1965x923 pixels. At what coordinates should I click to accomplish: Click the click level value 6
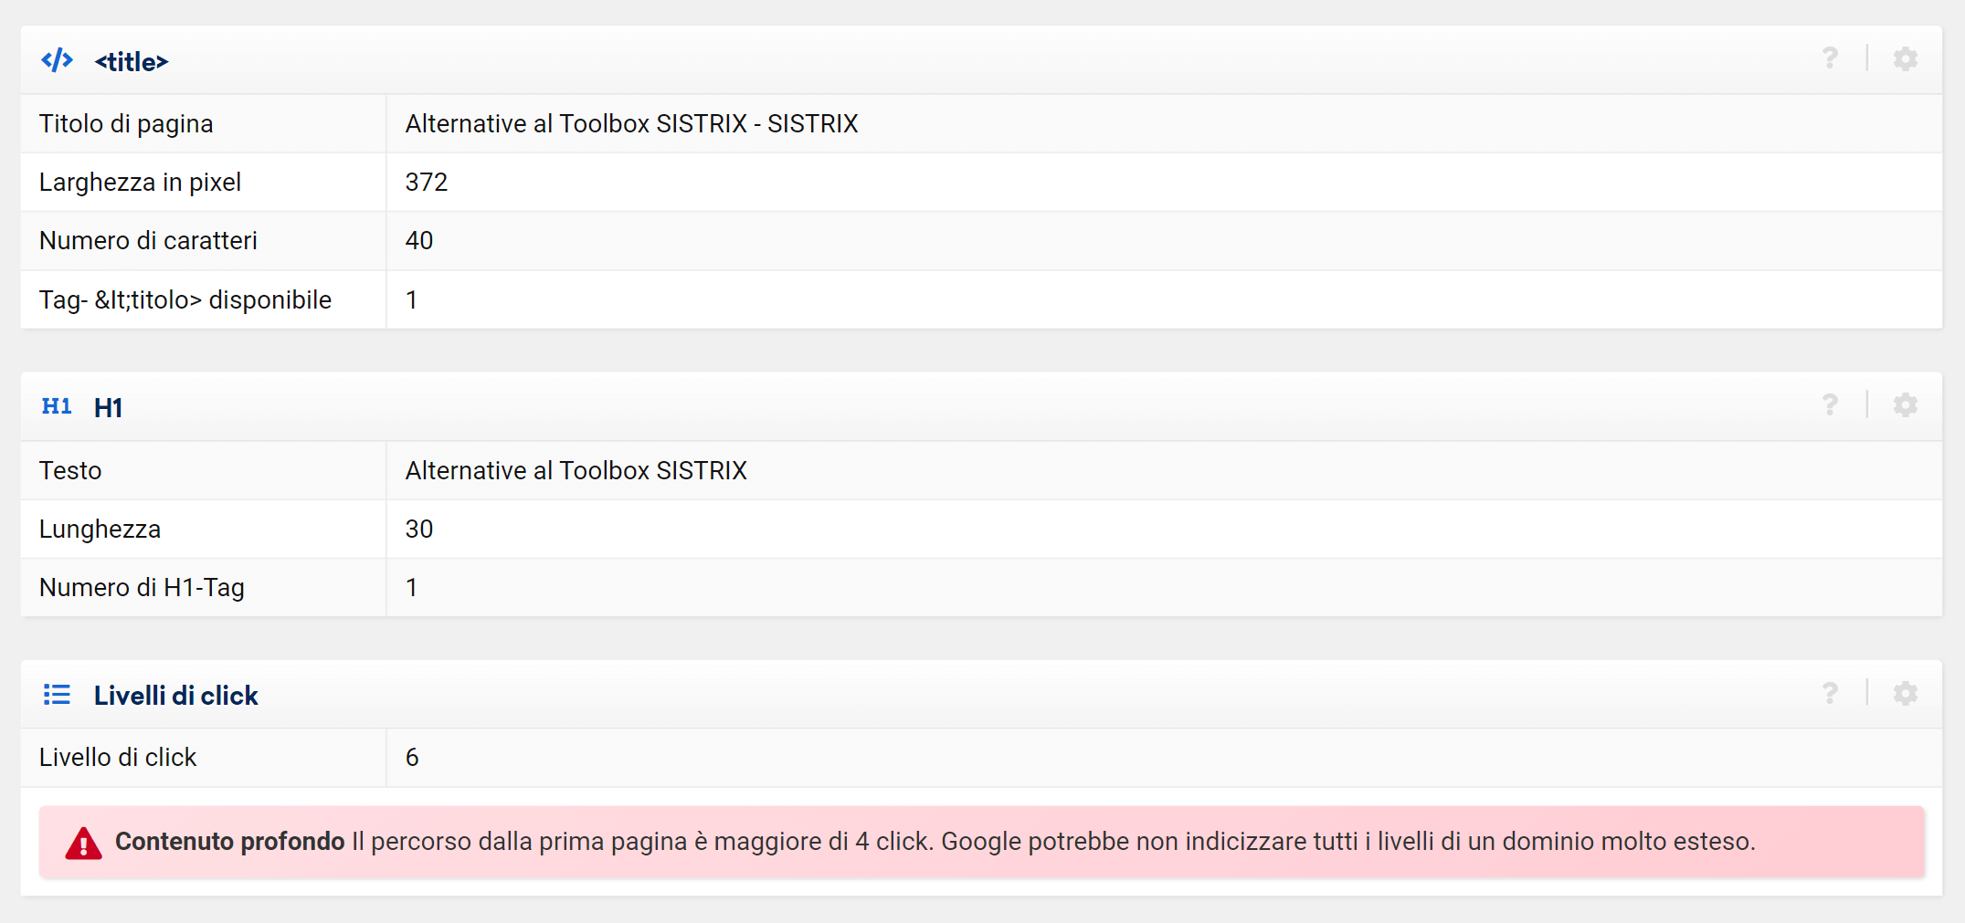pyautogui.click(x=412, y=757)
